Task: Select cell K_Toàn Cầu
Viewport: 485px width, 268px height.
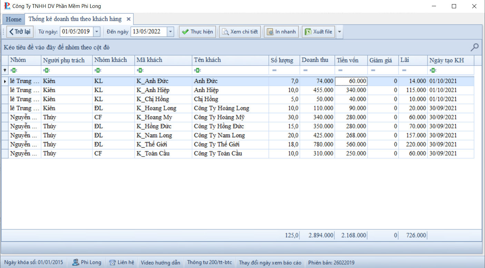Action: (163, 153)
